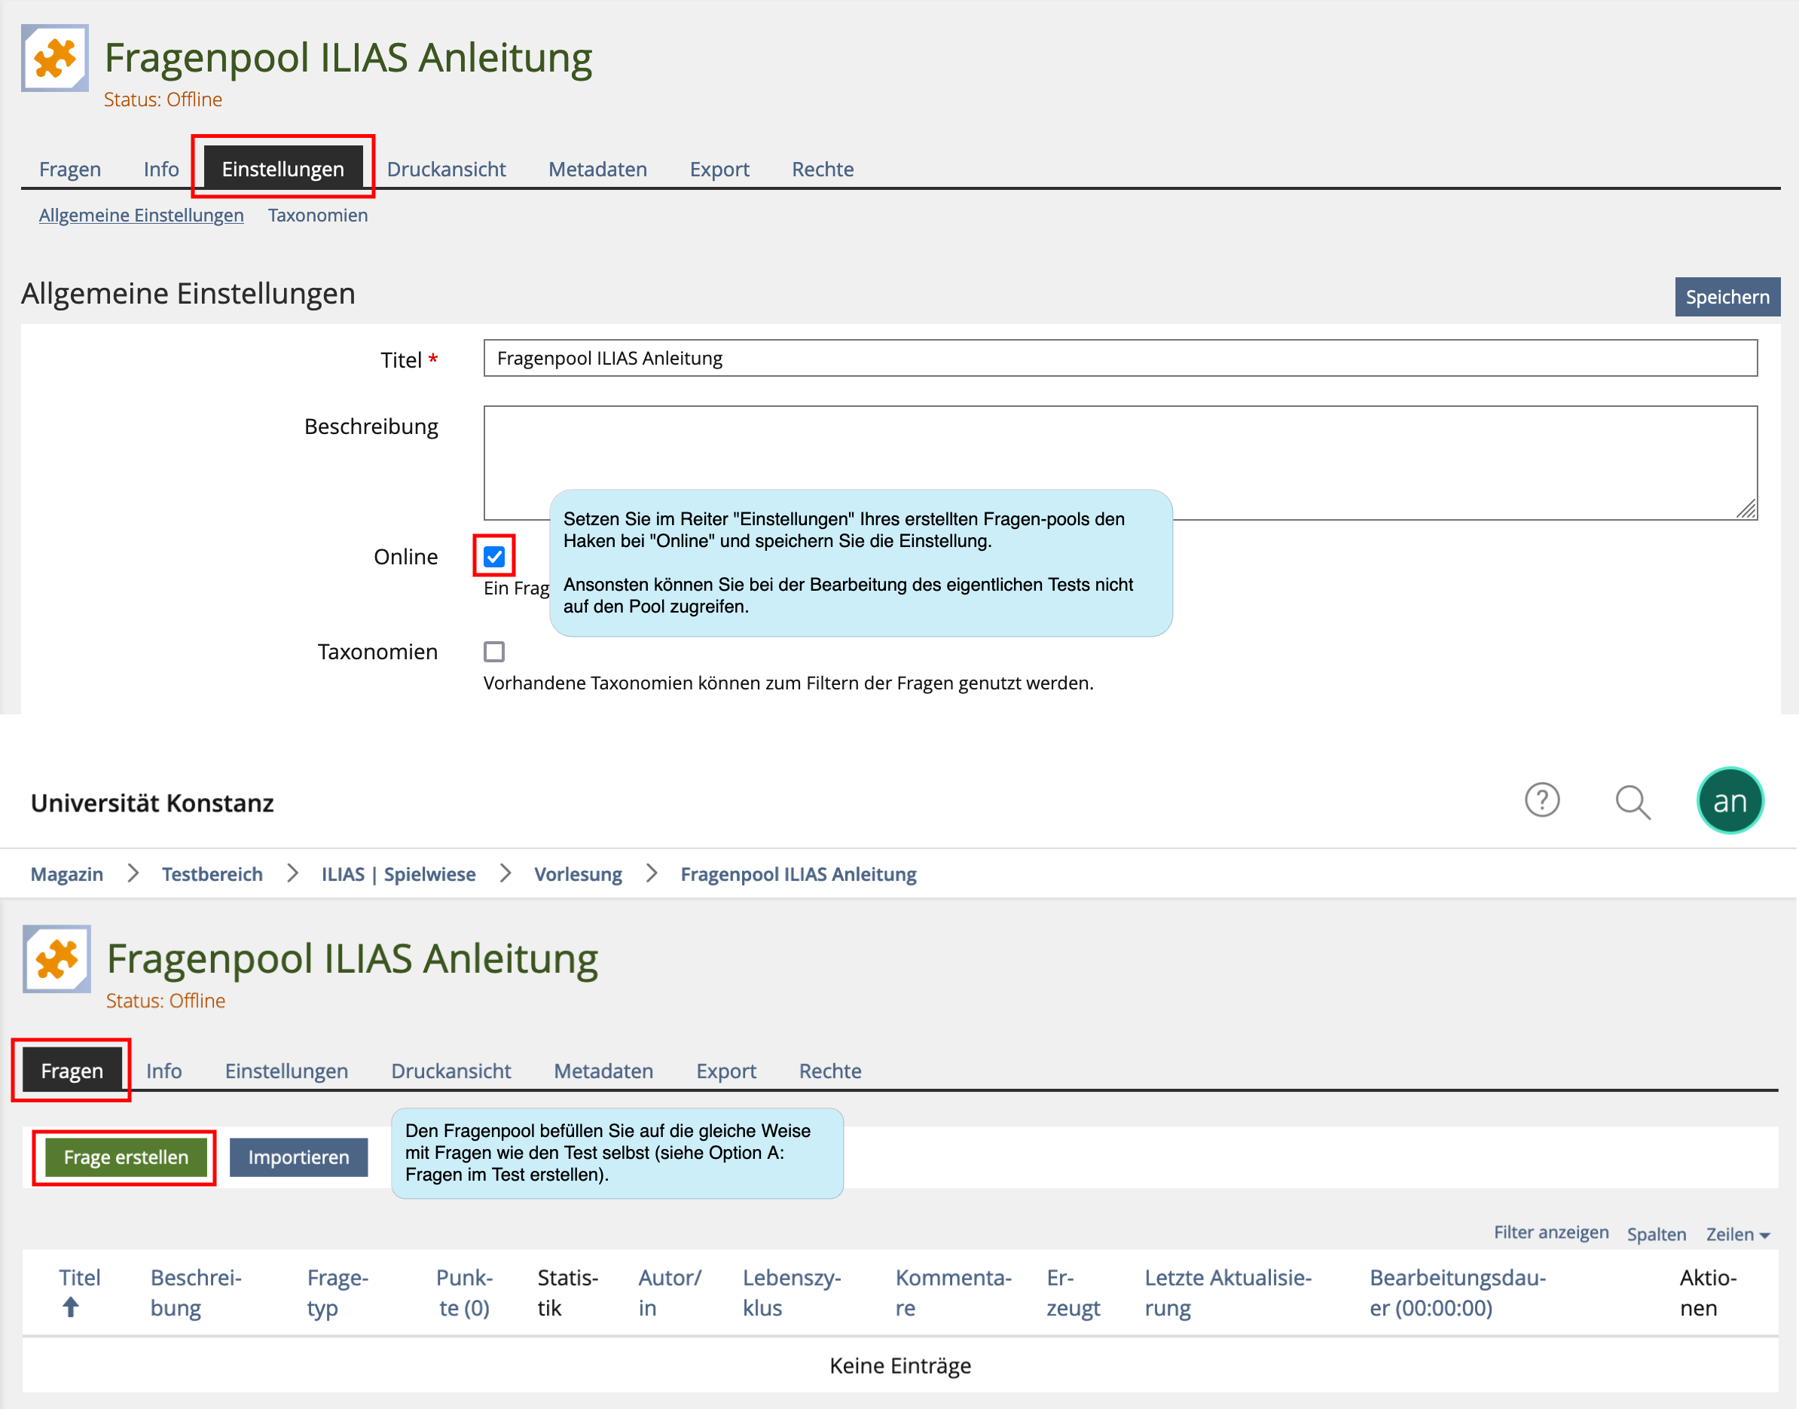The image size is (1799, 1409).
Task: Click the Beschreibung textarea resize handle
Action: [x=1746, y=509]
